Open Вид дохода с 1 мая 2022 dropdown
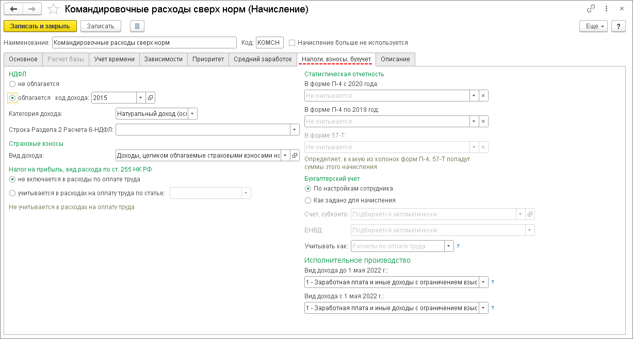This screenshot has width=633, height=339. [x=483, y=308]
